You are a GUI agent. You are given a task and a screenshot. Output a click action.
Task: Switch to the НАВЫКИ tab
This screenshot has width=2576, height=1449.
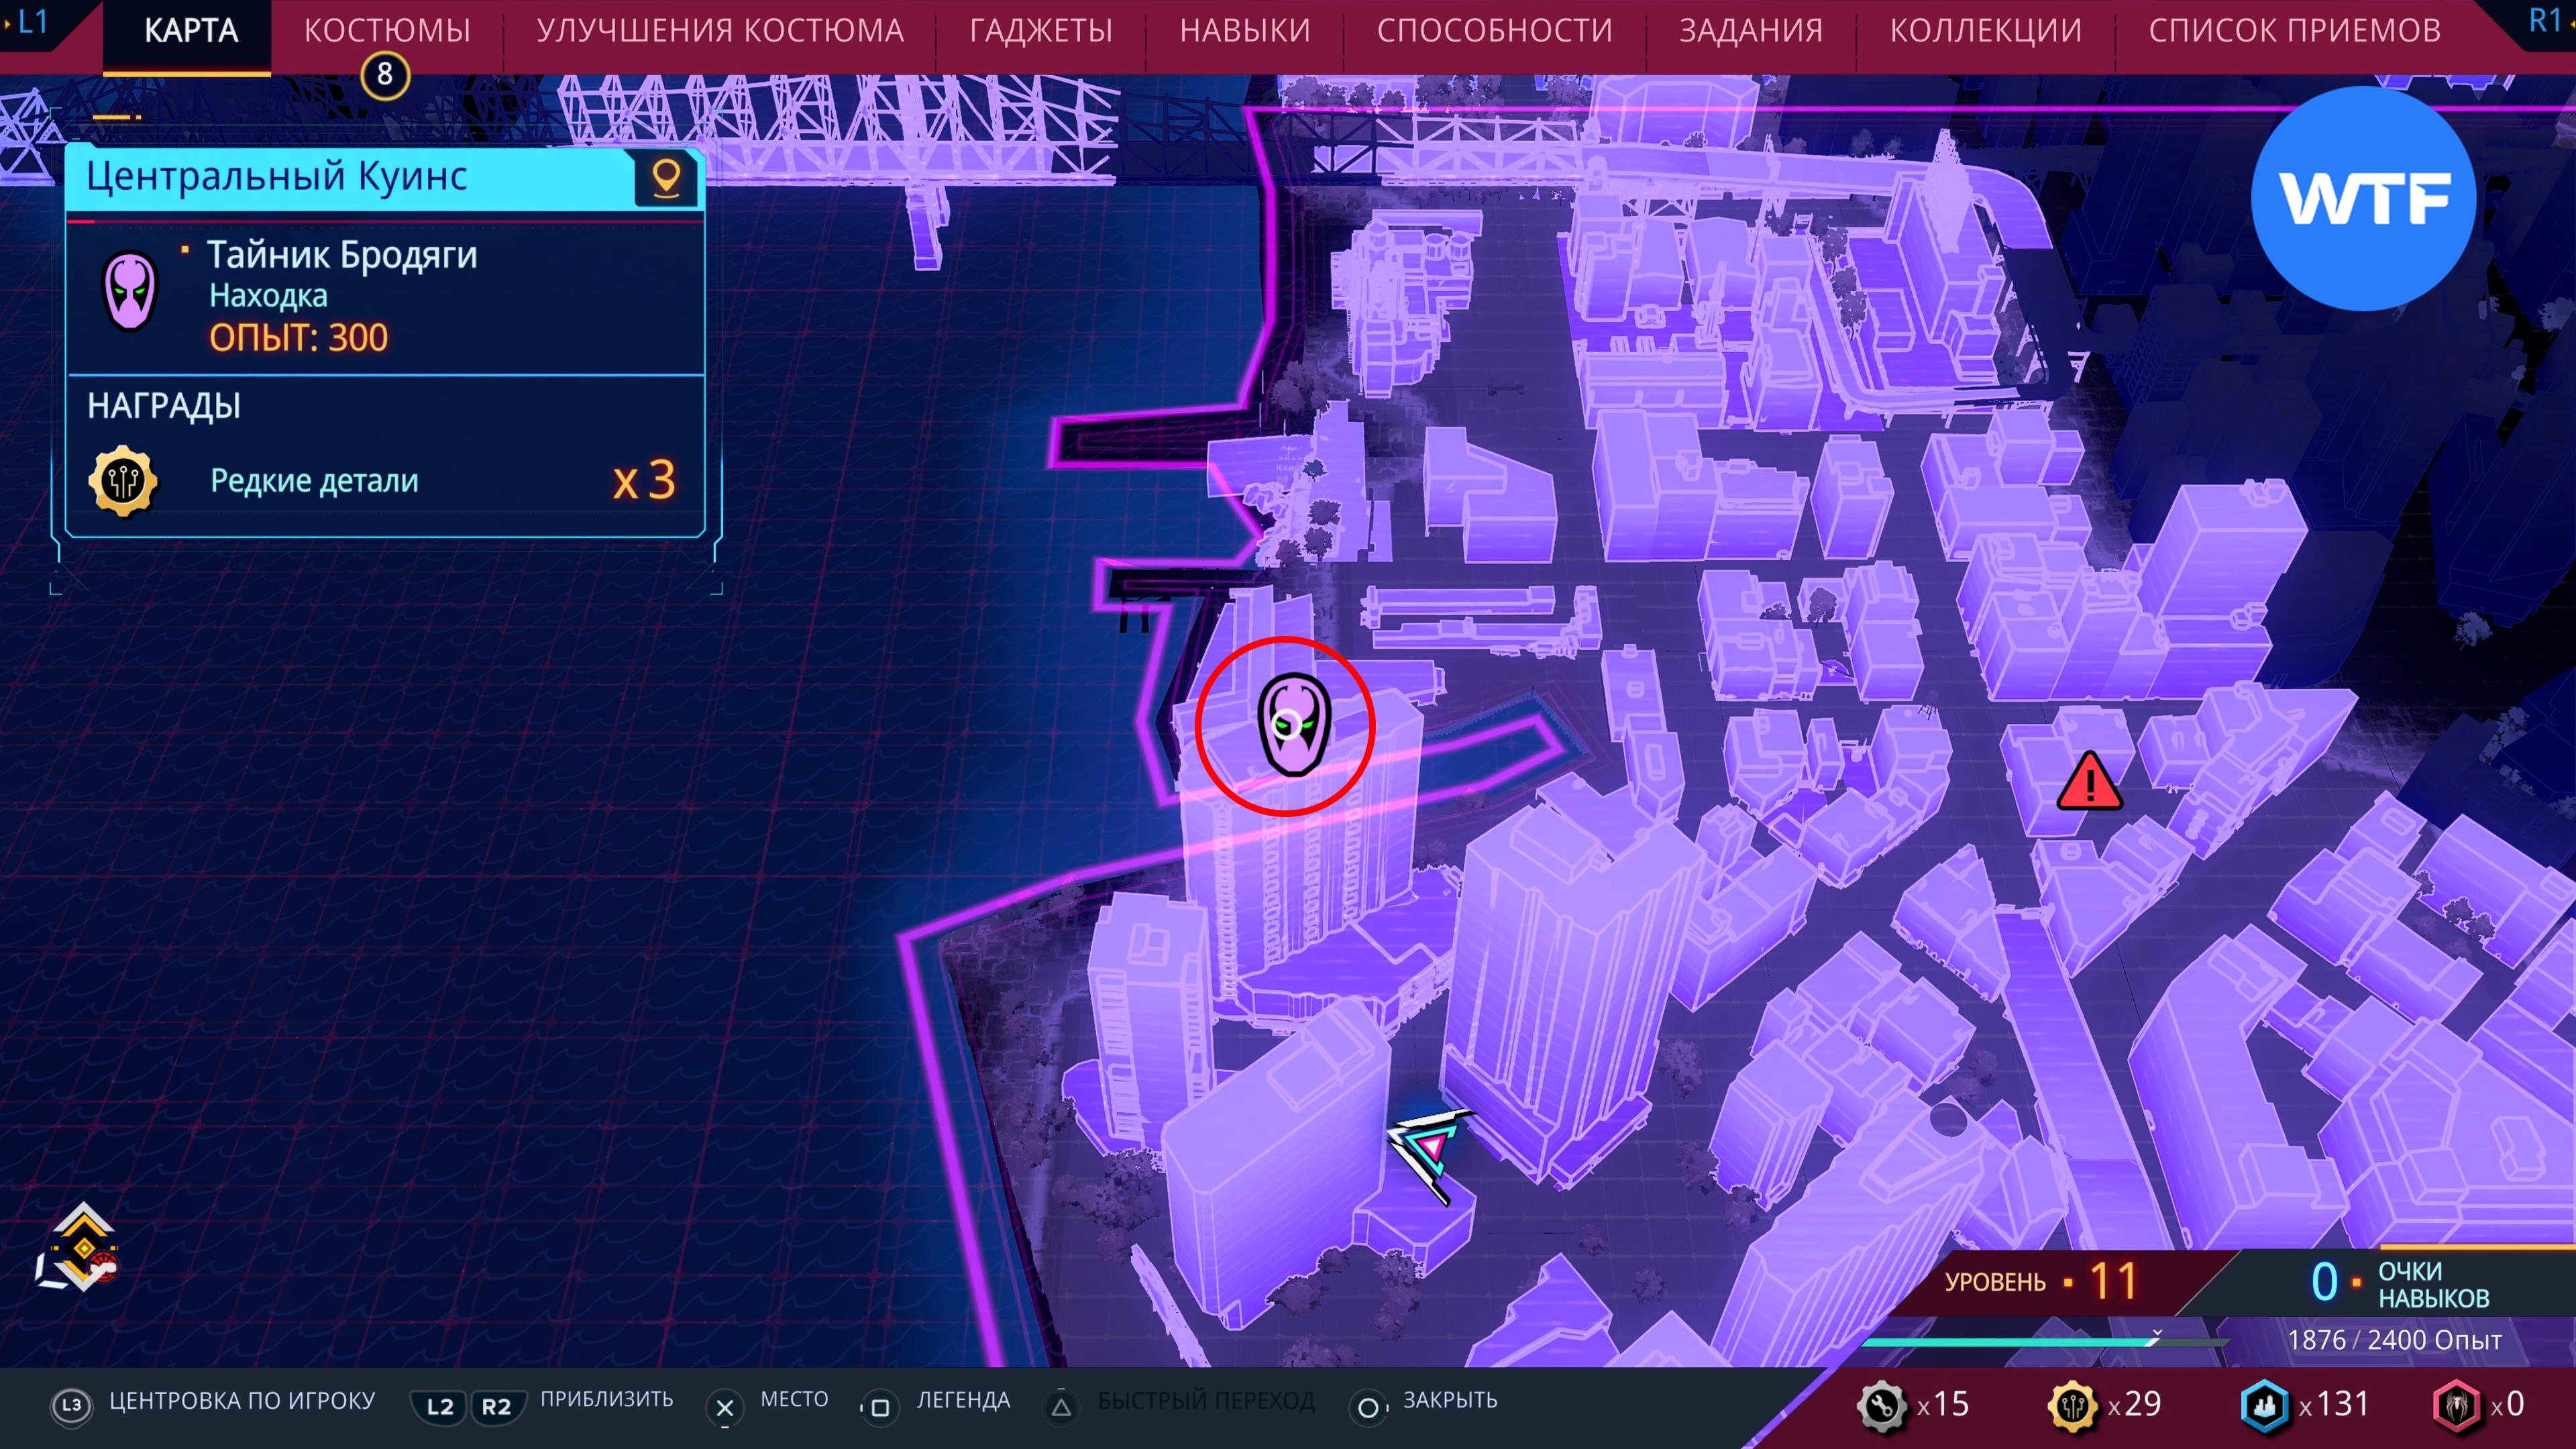(x=1244, y=31)
